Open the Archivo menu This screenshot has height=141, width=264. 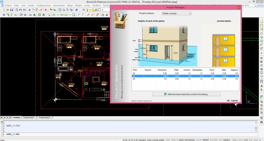point(8,5)
